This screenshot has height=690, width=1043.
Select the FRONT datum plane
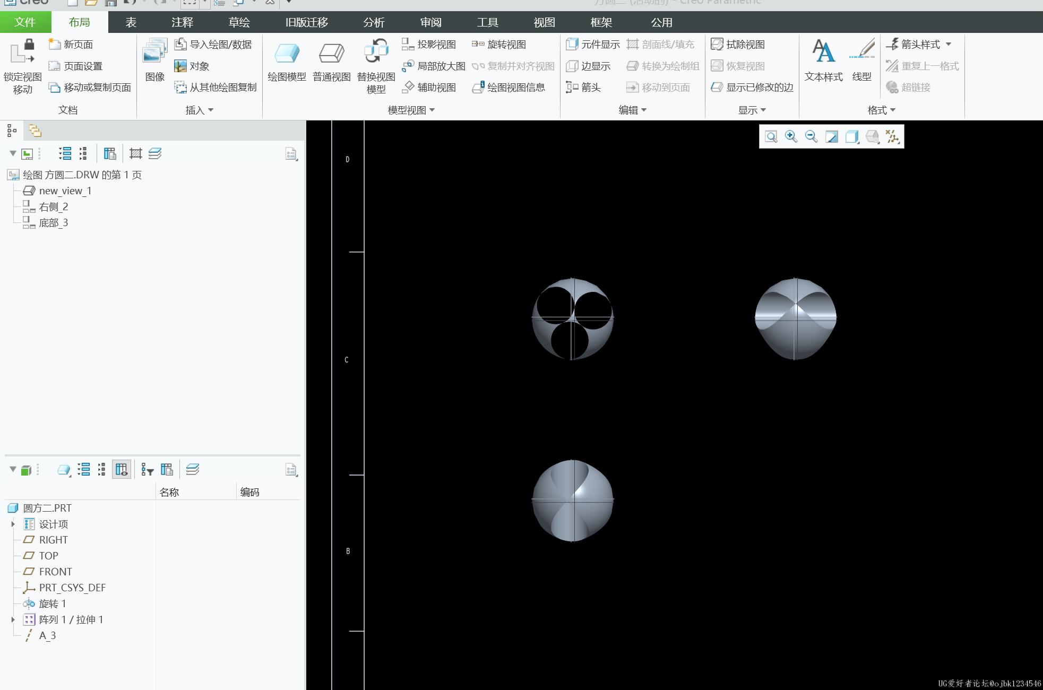point(48,572)
